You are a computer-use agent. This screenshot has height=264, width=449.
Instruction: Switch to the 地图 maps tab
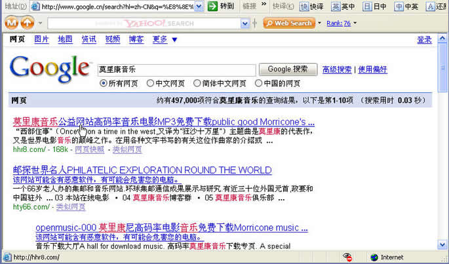click(65, 39)
